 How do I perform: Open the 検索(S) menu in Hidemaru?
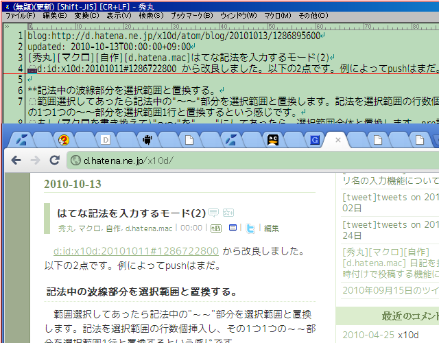click(x=151, y=15)
